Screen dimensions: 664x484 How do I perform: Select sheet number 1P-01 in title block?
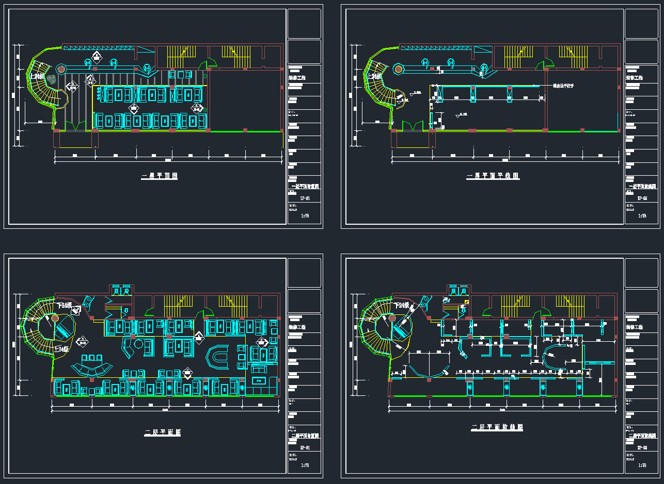click(x=305, y=198)
